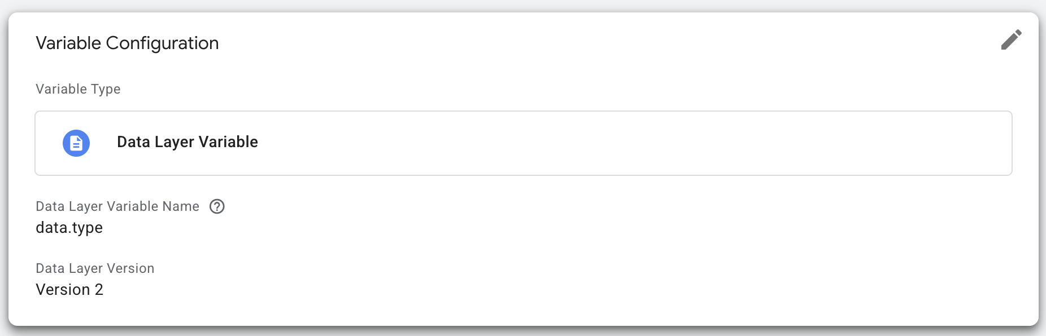Click the blue Data Layer Variable icon
This screenshot has height=336, width=1046.
click(76, 143)
